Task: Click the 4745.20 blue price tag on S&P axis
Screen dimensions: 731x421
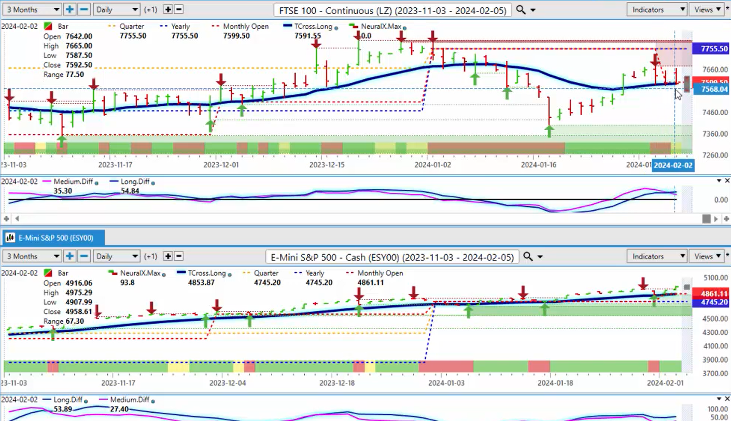Action: [x=711, y=302]
